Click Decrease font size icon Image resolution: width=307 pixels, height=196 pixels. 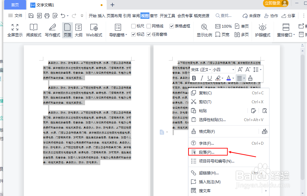[248, 69]
